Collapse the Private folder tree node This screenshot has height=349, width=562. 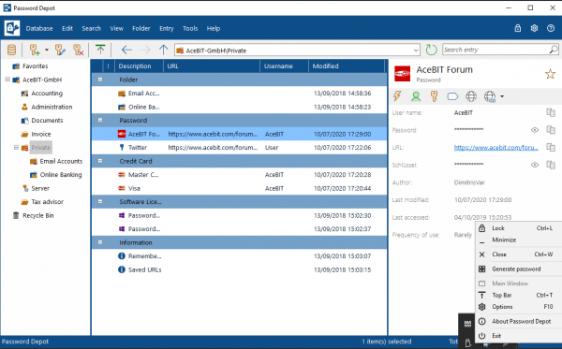click(x=16, y=147)
